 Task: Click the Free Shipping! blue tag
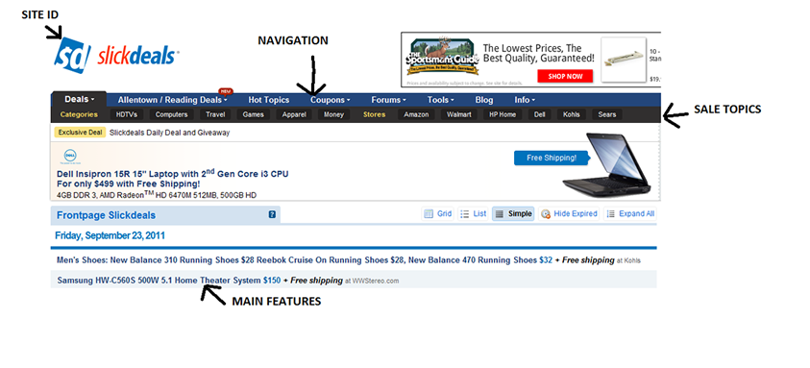click(552, 159)
